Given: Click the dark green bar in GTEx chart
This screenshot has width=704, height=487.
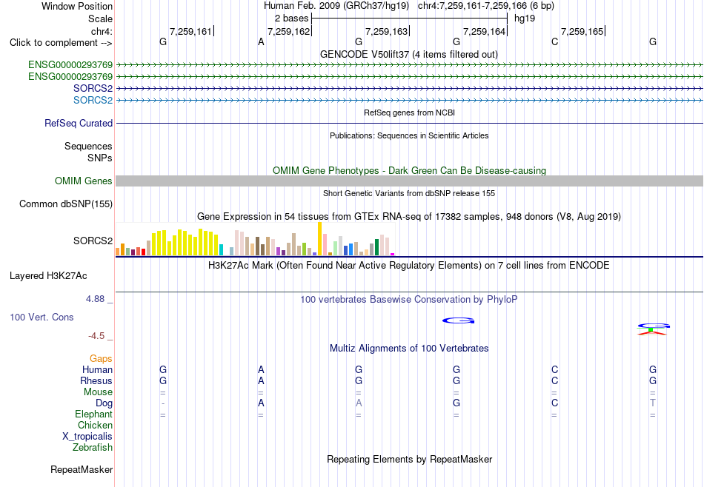Looking at the screenshot, I should pyautogui.click(x=376, y=247).
